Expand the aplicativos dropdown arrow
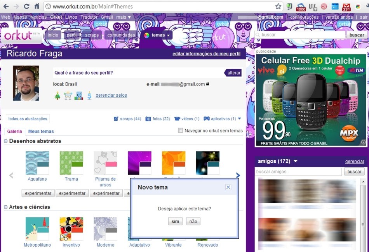The image size is (369, 252). tap(240, 118)
